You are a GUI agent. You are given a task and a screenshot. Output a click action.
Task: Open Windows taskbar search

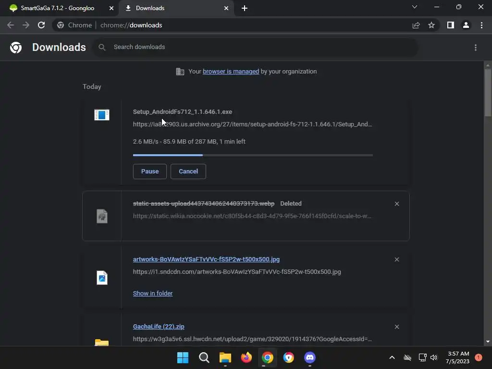(x=204, y=357)
